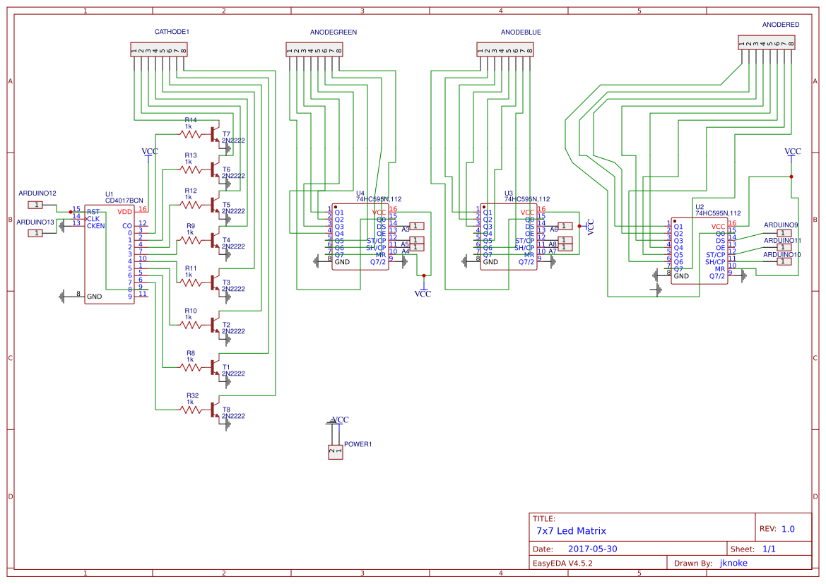Select the A8 pin connector

click(565, 240)
